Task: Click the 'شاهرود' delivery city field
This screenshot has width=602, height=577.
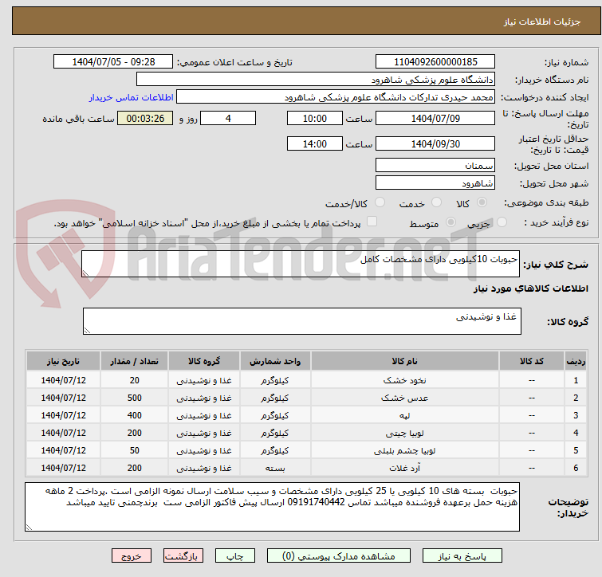Action: (x=435, y=183)
